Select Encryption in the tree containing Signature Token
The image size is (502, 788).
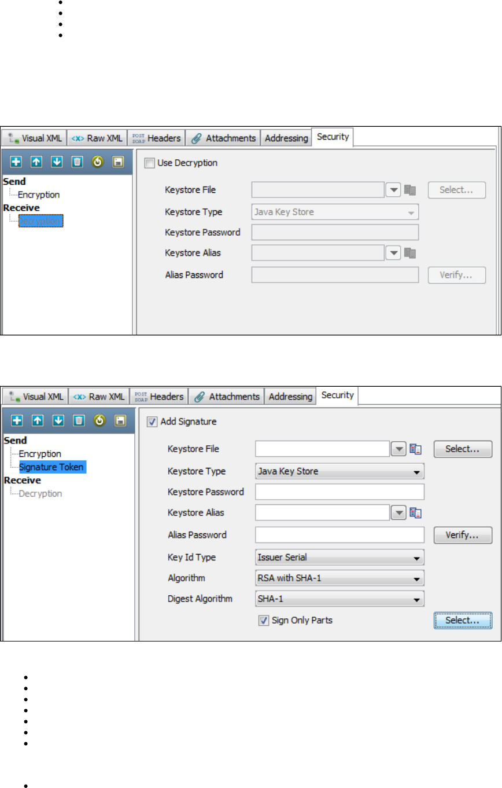[x=40, y=454]
